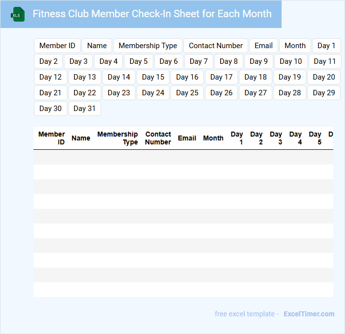Click the Day 4 table column header
Image resolution: width=345 pixels, height=334 pixels.
click(x=295, y=138)
